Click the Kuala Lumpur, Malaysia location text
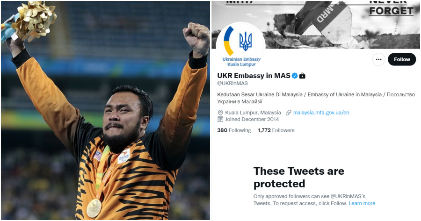 point(253,113)
